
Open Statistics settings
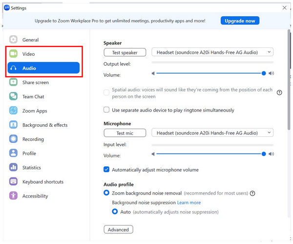43,167
